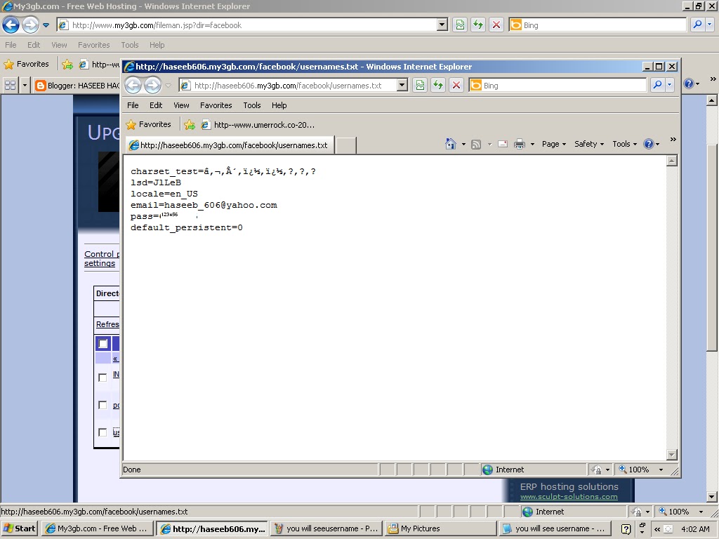719x539 pixels.
Task: Open File menu in front window
Action: 133,105
